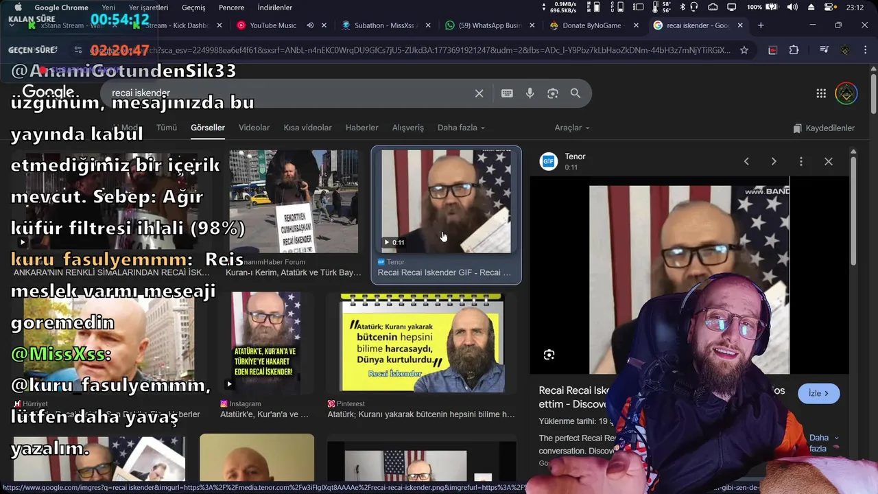Open Chrome media controls icon
The width and height of the screenshot is (878, 494).
(x=824, y=50)
